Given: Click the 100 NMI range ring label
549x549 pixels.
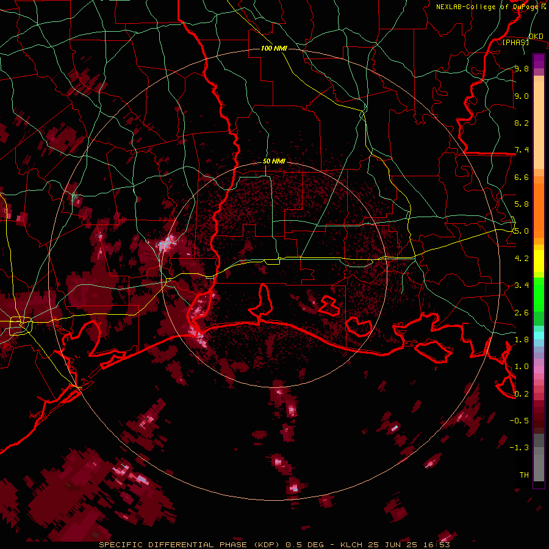Looking at the screenshot, I should click(x=274, y=48).
